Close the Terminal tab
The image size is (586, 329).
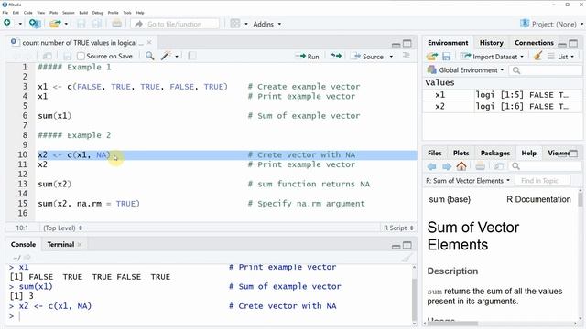coord(80,245)
